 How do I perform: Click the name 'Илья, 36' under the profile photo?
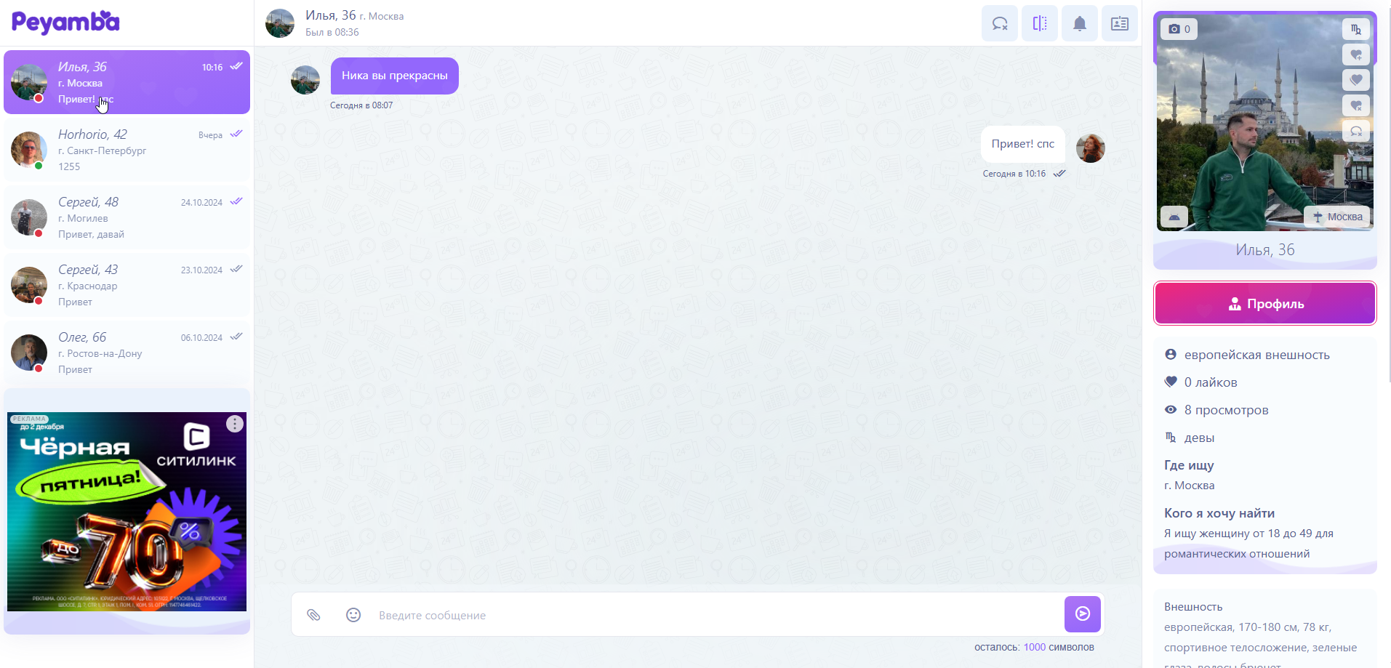1265,250
